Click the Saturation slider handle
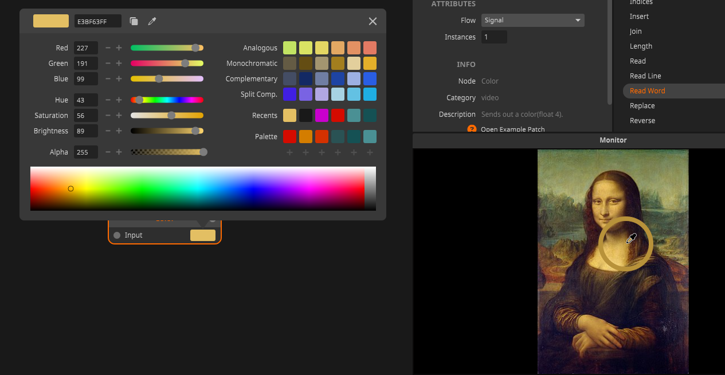Viewport: 725px width, 375px height. [x=171, y=116]
